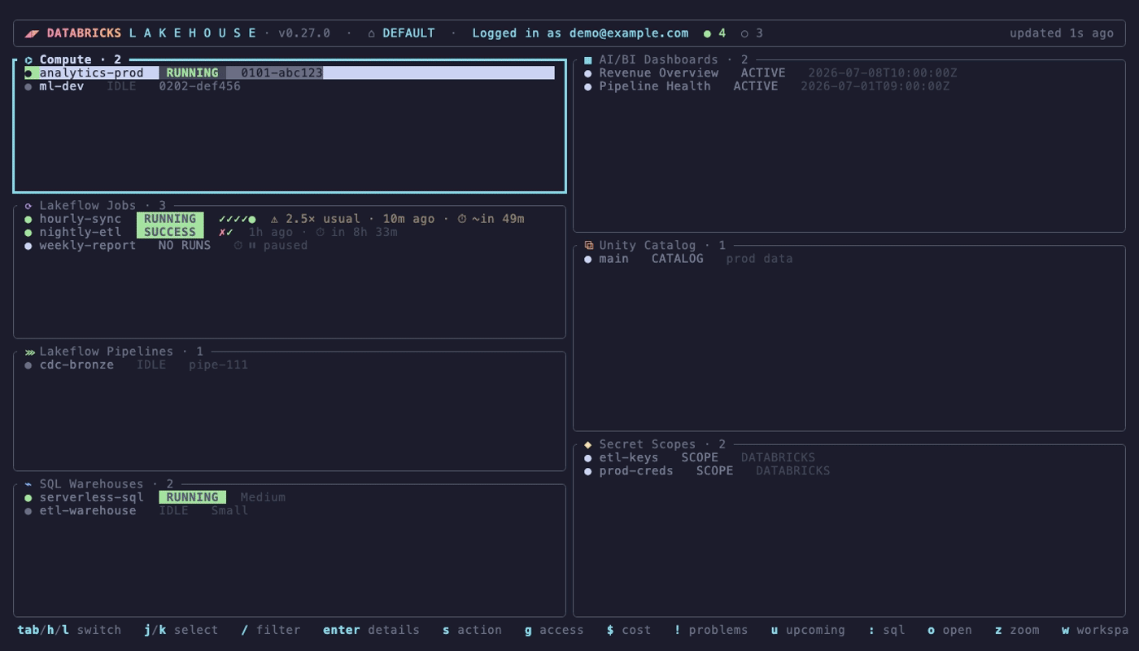
Task: Click status dot of cdc-bronze pipeline
Action: [x=28, y=365]
